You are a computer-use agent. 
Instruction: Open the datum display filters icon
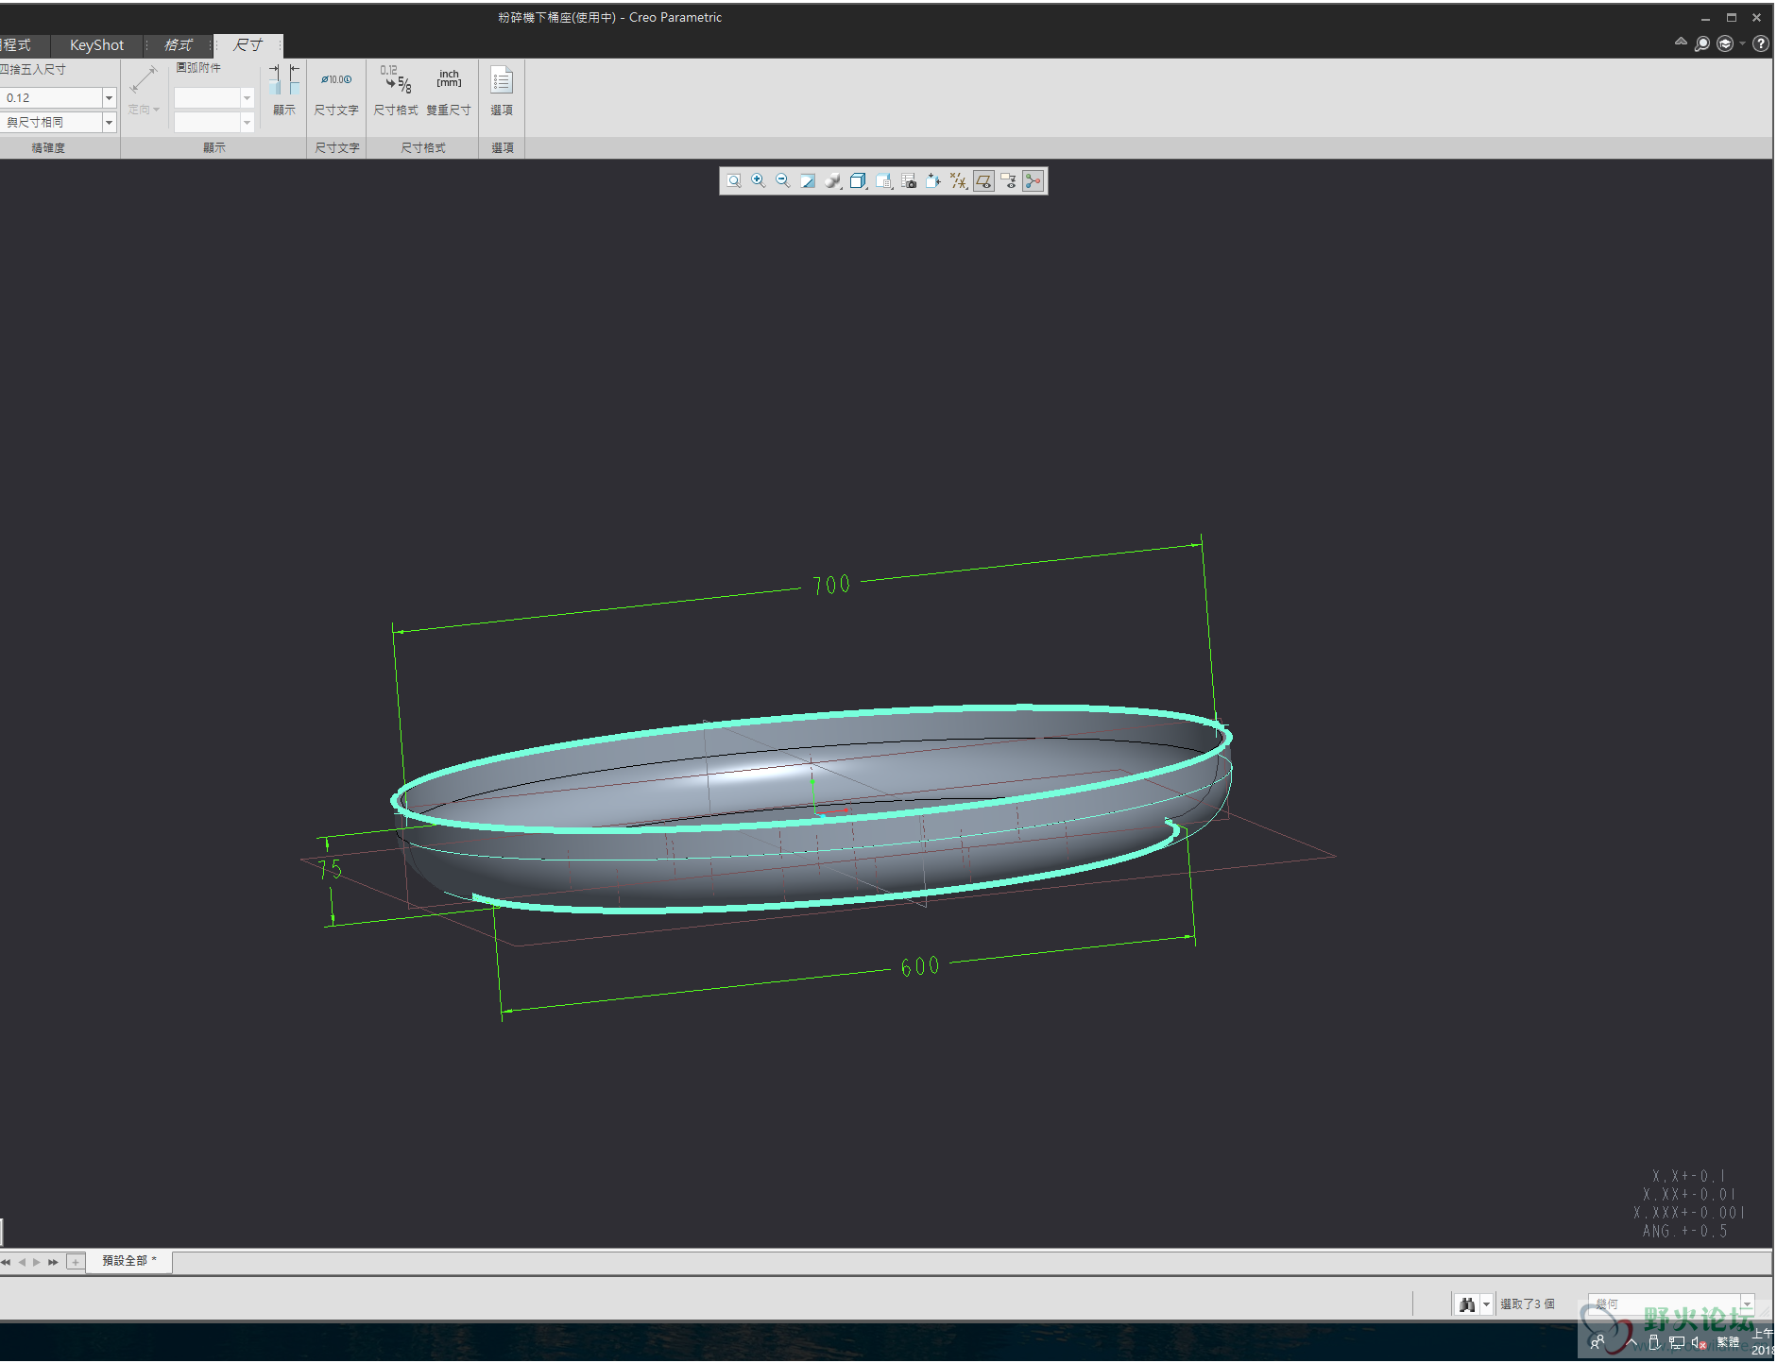tap(958, 180)
